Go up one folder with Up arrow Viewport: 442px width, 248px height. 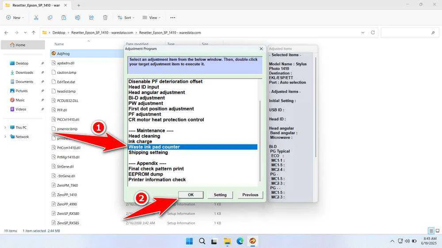[34, 33]
